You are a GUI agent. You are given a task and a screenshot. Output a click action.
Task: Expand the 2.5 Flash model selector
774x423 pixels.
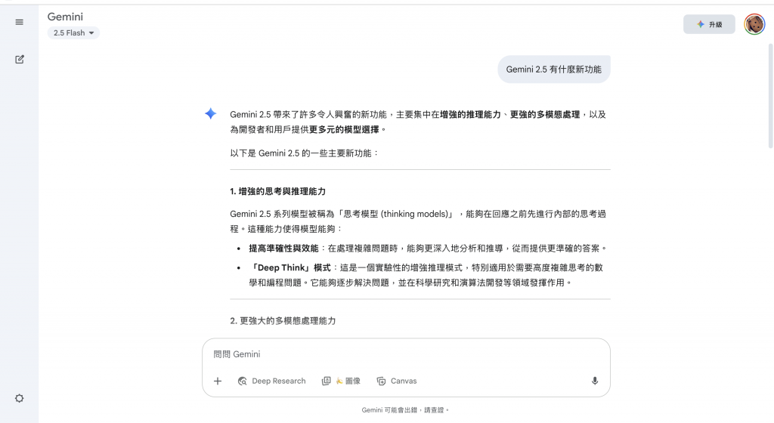pyautogui.click(x=73, y=33)
